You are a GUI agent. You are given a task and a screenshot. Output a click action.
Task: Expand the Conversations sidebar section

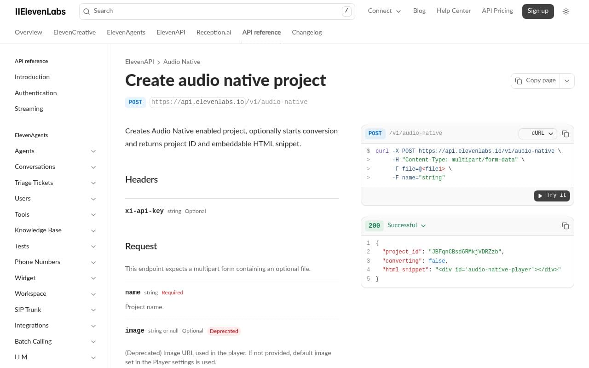56,167
